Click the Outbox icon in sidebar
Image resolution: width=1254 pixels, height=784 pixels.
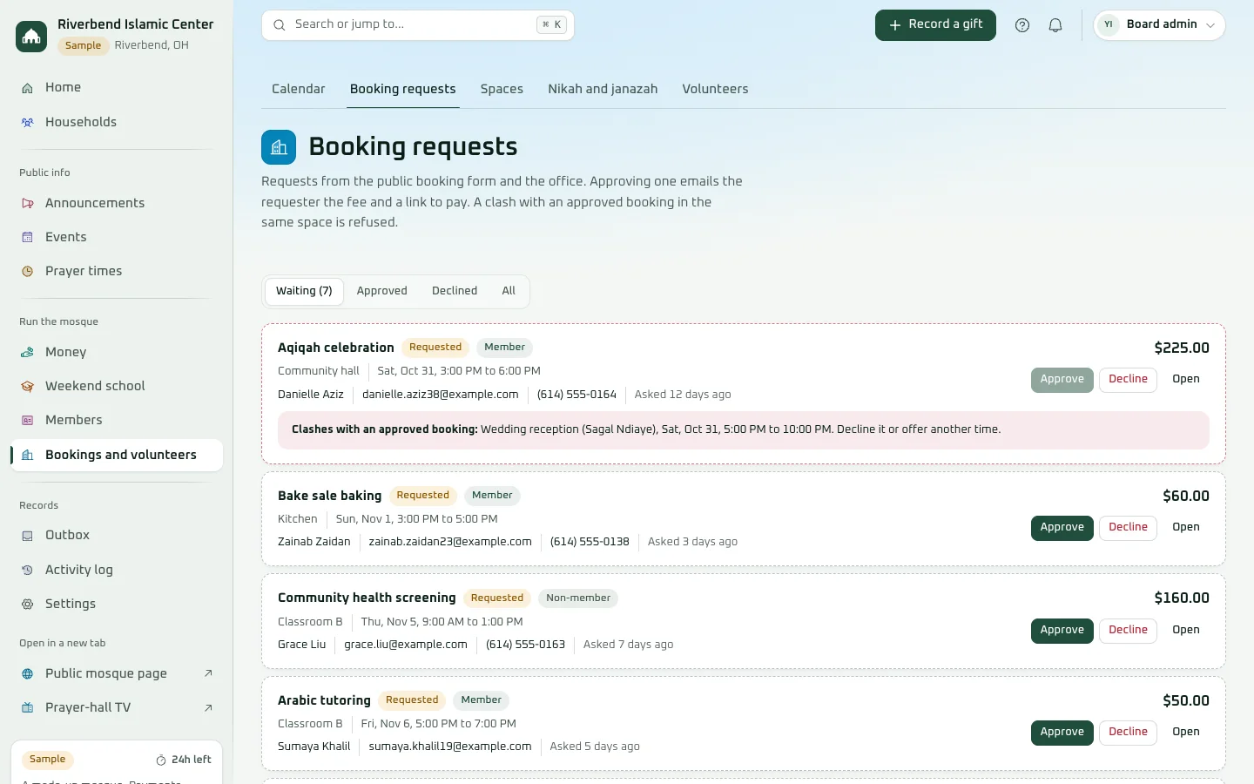pos(28,536)
